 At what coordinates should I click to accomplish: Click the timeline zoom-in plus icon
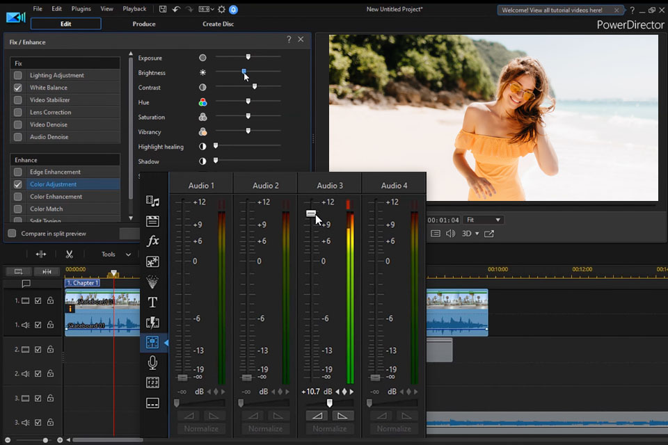(x=60, y=440)
